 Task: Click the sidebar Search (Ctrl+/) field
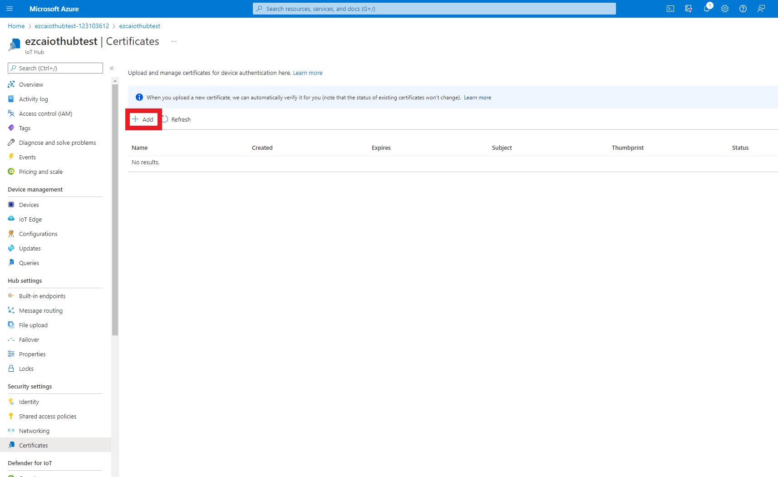[55, 68]
